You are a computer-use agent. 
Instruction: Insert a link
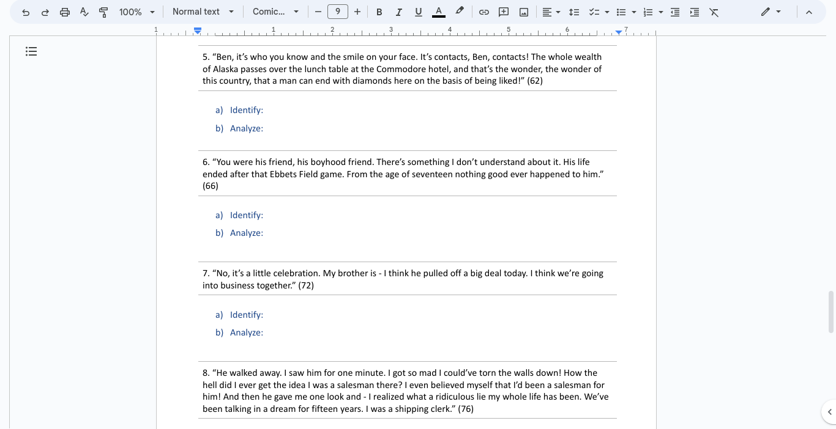point(484,12)
